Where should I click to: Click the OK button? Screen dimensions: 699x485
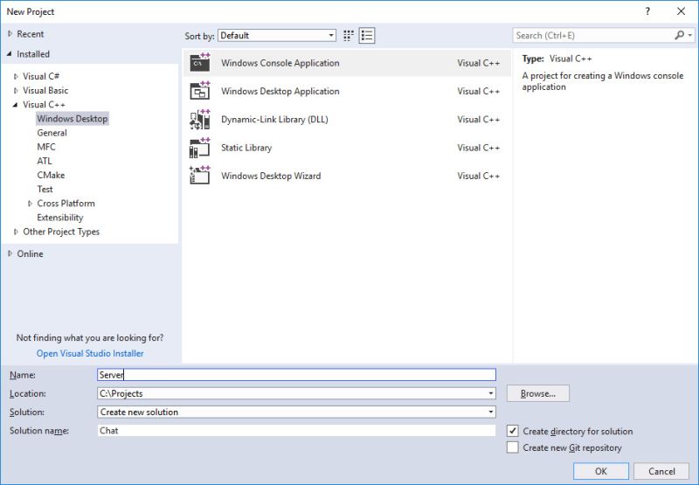click(x=601, y=471)
